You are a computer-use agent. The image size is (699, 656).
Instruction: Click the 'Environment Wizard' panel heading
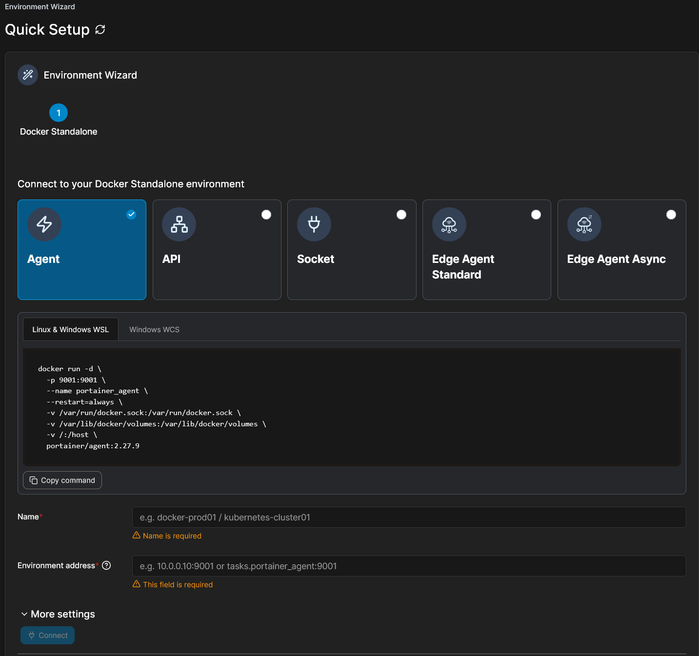[x=90, y=75]
